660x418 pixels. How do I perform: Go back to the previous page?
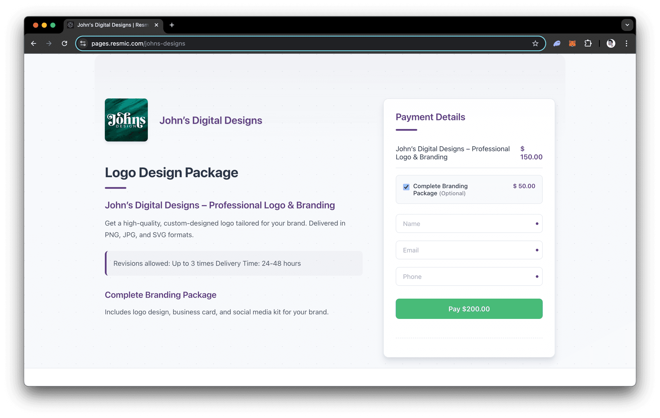[33, 43]
